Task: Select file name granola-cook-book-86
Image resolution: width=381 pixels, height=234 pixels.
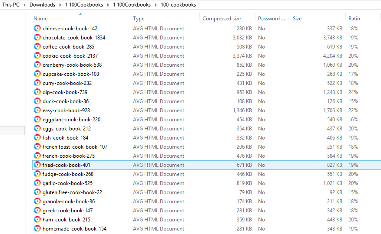Action: [x=69, y=201]
